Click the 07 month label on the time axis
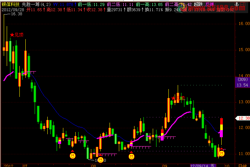Screen dimensions: 250x167 tap(25, 166)
